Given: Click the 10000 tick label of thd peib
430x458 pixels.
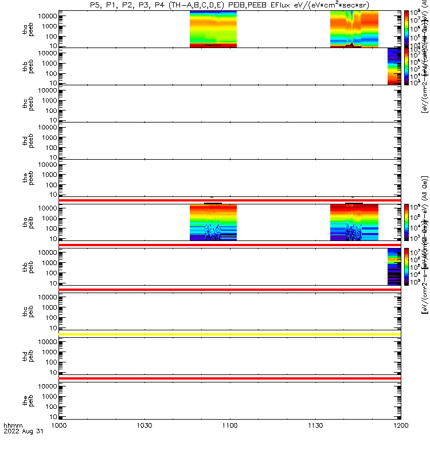Looking at the screenshot, I should pos(48,342).
